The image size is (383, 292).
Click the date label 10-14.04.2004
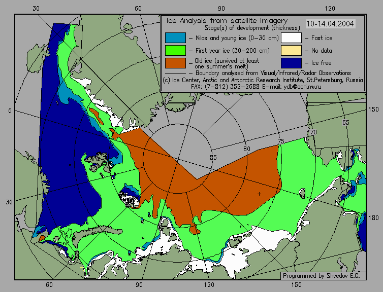click(330, 24)
